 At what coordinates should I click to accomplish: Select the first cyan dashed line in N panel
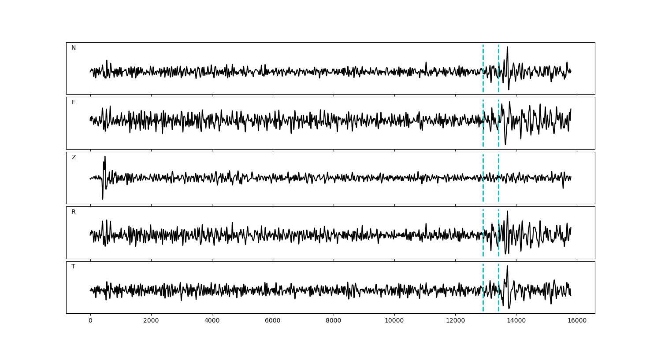[x=483, y=68]
